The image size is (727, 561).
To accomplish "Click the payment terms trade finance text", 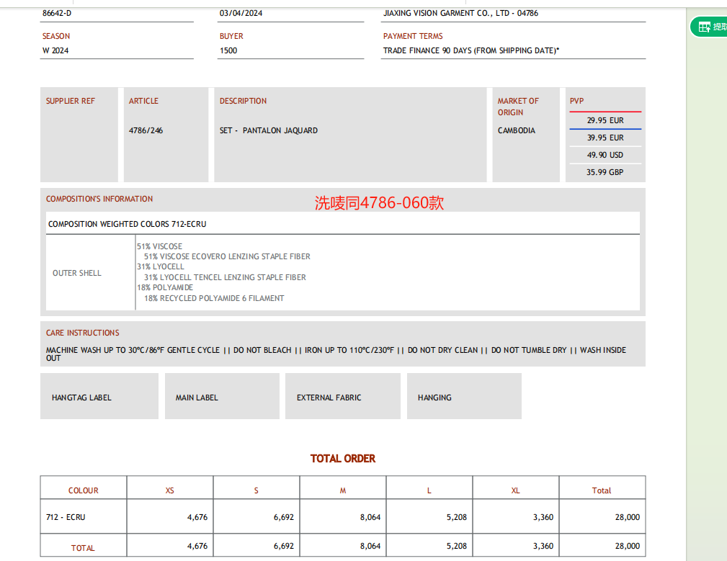I will click(470, 50).
